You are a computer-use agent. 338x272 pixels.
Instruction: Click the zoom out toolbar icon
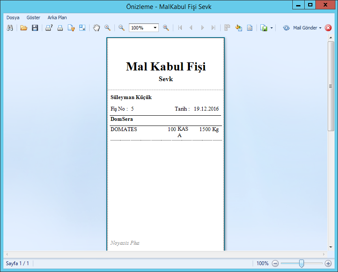click(122, 28)
